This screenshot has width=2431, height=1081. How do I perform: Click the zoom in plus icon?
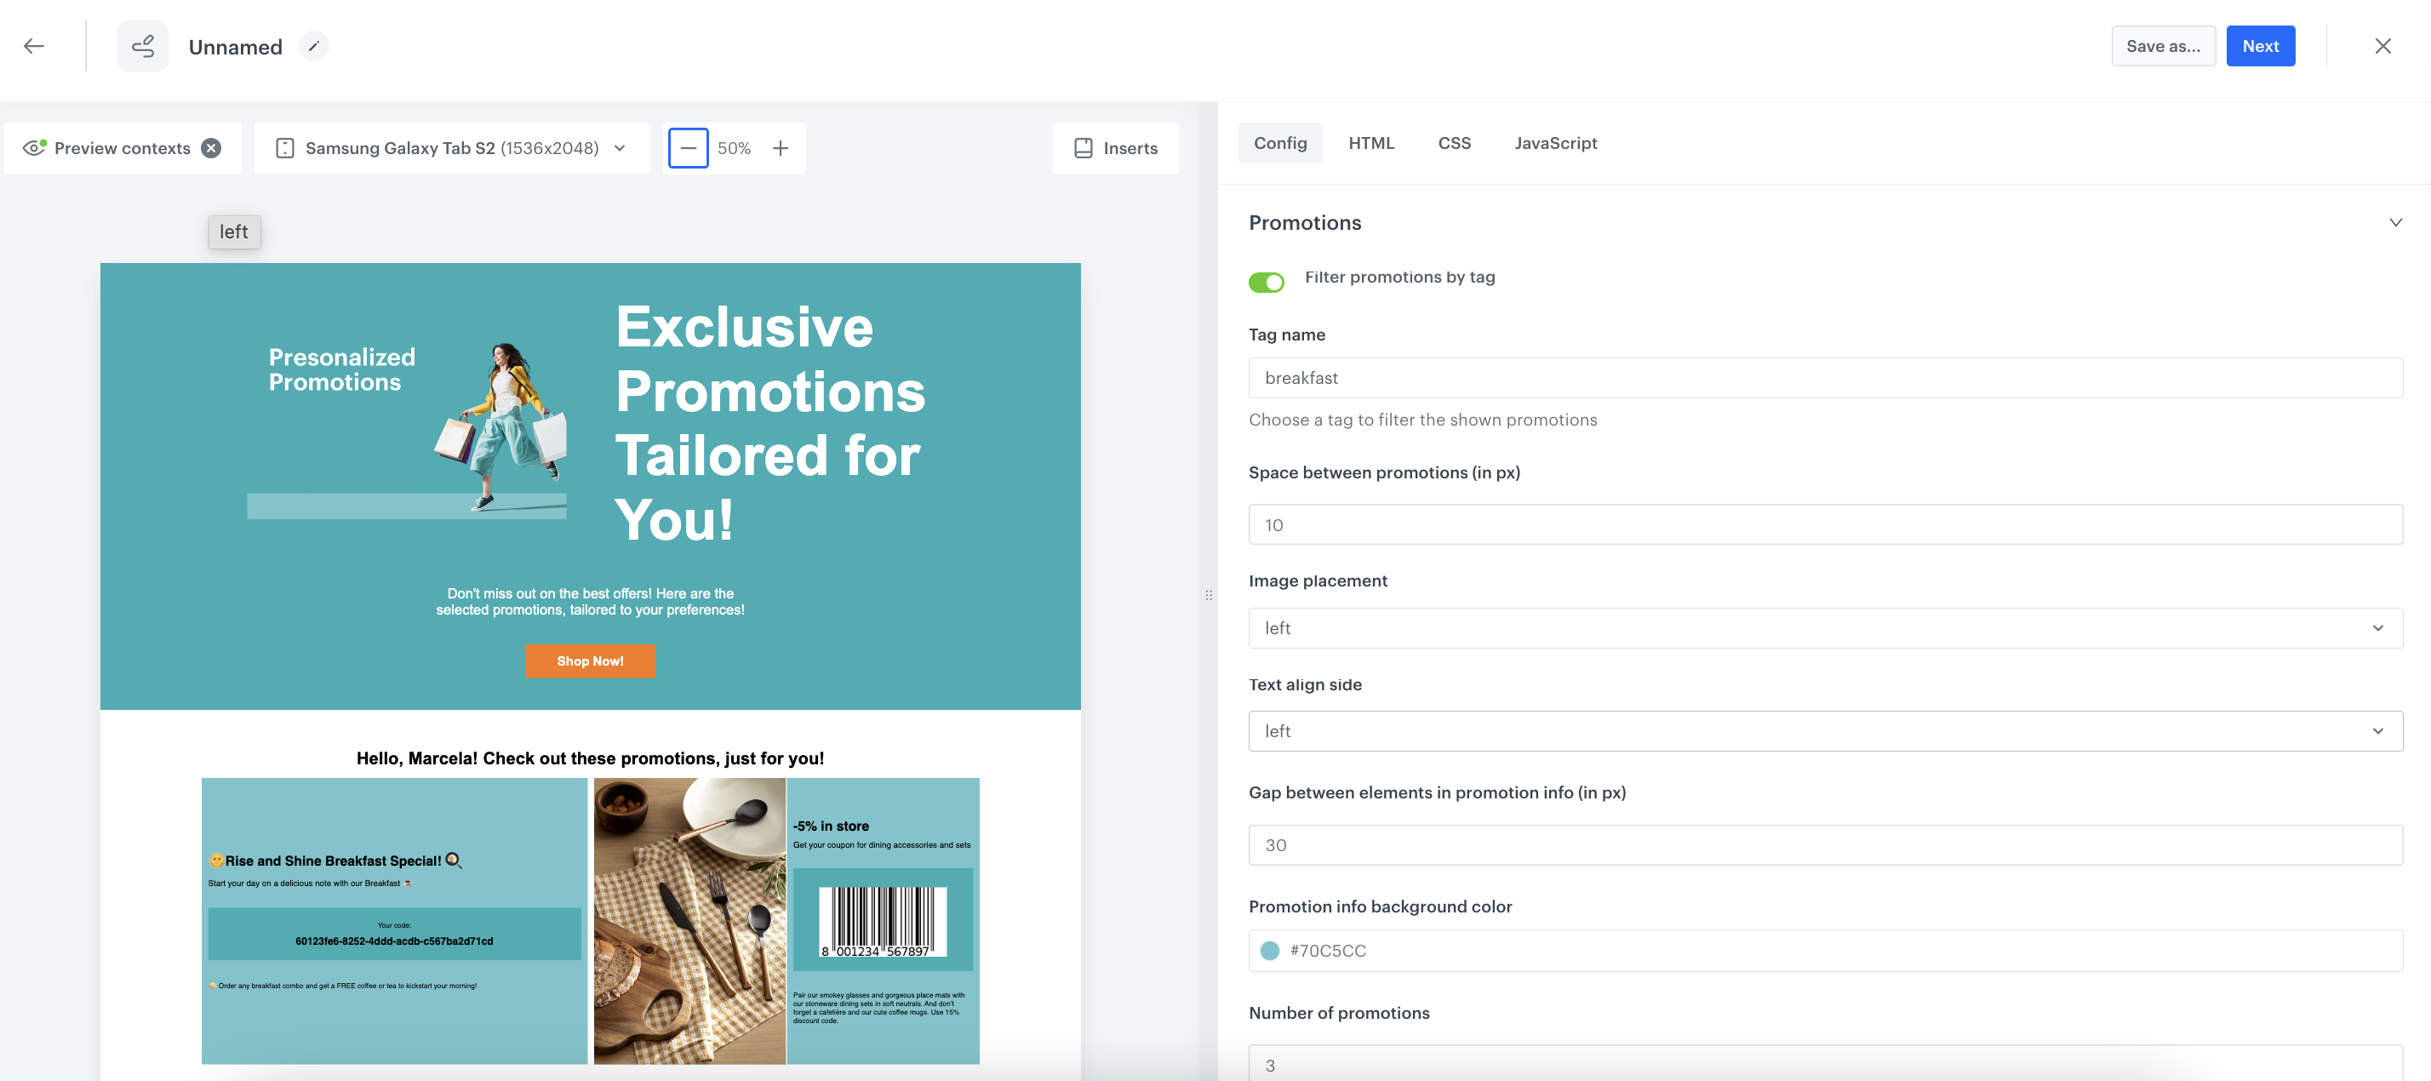[780, 146]
